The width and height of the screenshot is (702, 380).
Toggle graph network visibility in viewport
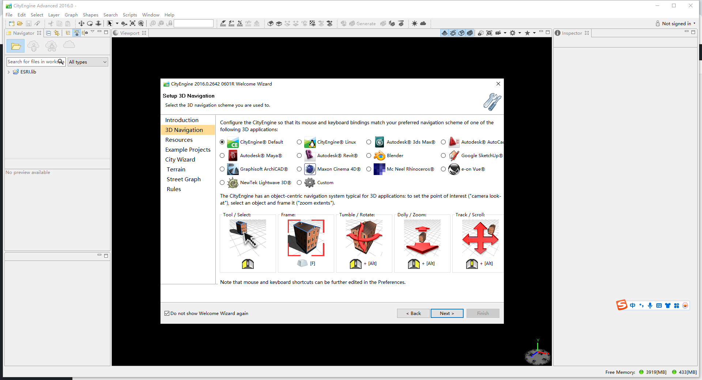[x=453, y=33]
